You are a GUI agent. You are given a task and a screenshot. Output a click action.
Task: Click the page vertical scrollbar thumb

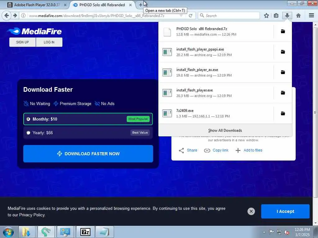click(x=315, y=112)
